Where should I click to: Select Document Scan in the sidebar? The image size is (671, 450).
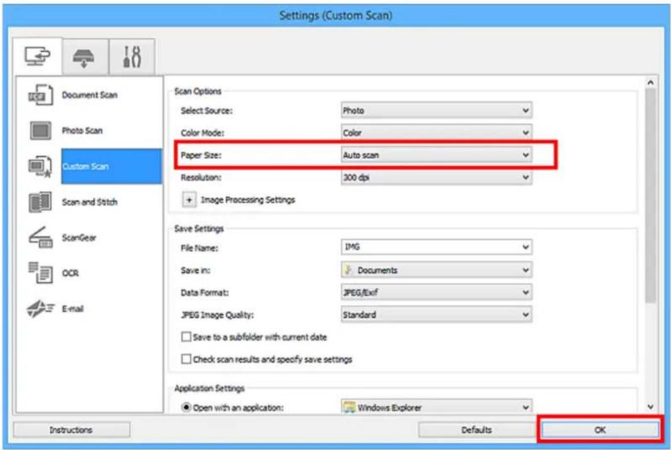click(x=89, y=95)
